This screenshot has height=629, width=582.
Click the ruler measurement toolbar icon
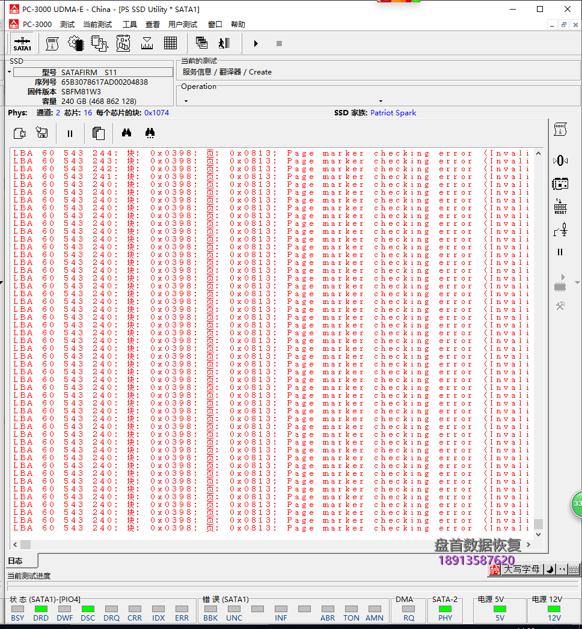[147, 43]
